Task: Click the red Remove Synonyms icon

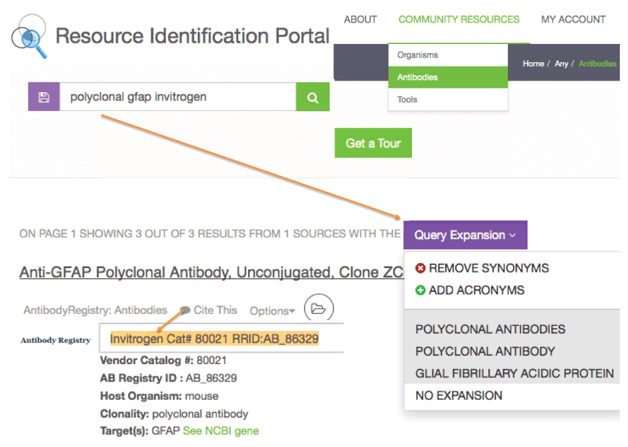Action: click(420, 268)
